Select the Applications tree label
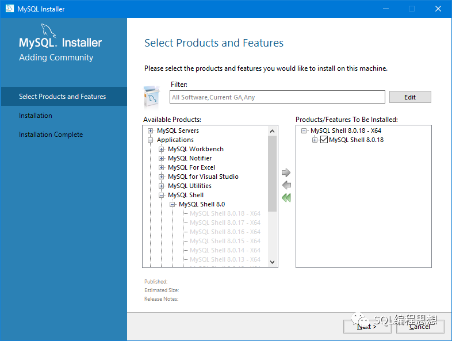Image resolution: width=452 pixels, height=341 pixels. pos(175,140)
